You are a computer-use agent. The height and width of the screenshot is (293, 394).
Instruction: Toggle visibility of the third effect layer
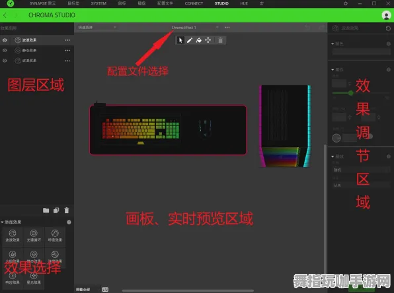click(x=5, y=61)
